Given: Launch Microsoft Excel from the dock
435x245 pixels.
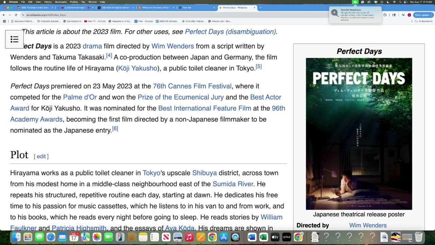Looking at the screenshot, I should (263, 237).
